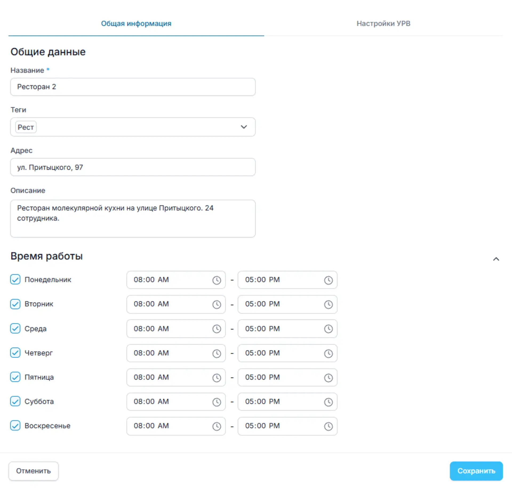Click clock icon in Sunday start time

click(217, 426)
